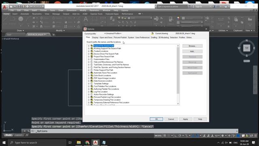This screenshot has height=146, width=259.
Task: Expand the Device Driver File Search Path node
Action: click(x=89, y=54)
